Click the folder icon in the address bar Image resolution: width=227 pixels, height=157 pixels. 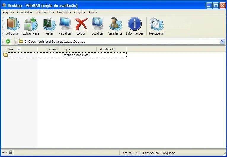click(21, 42)
